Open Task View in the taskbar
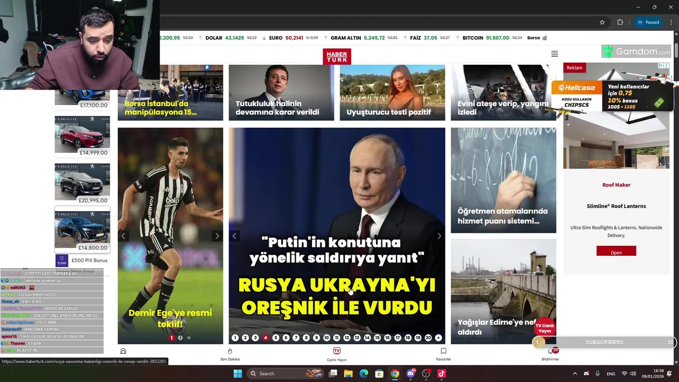Screen dimensions: 679x382 coord(333,374)
